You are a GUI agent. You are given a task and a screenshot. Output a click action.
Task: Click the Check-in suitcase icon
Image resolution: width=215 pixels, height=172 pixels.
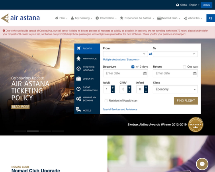pos(78,79)
